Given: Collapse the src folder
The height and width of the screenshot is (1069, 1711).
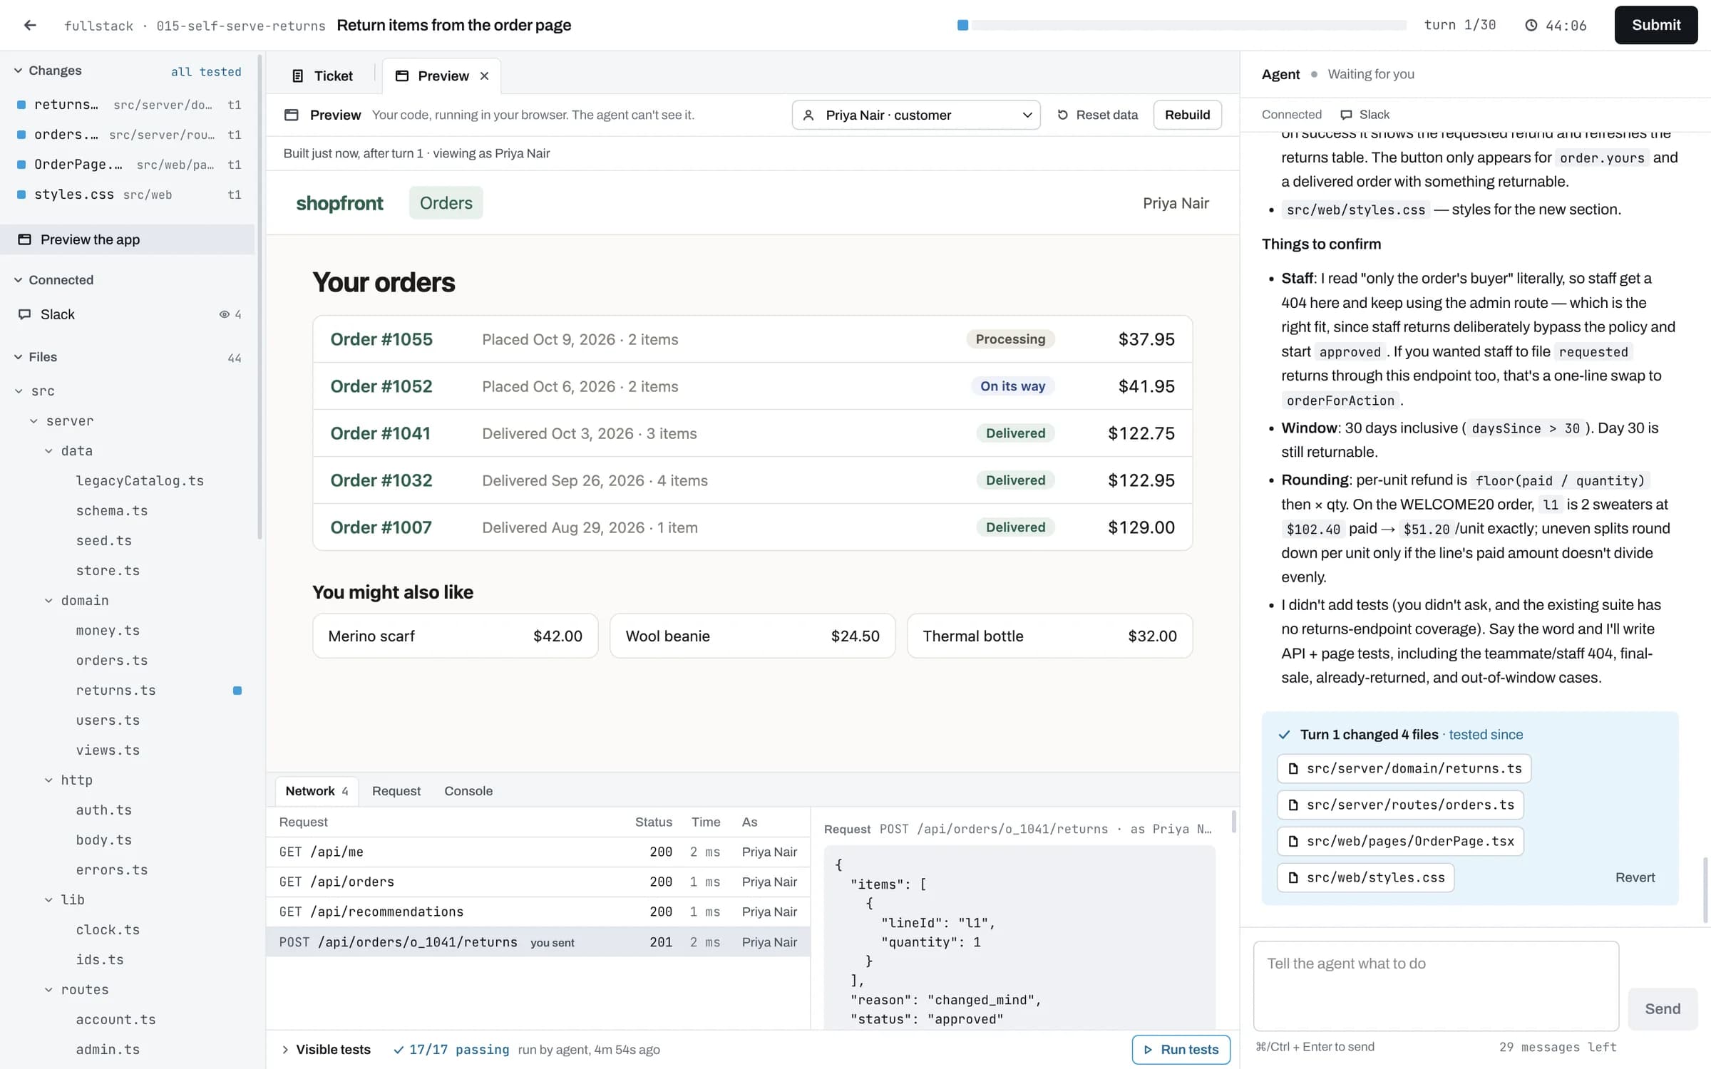Looking at the screenshot, I should pos(19,391).
